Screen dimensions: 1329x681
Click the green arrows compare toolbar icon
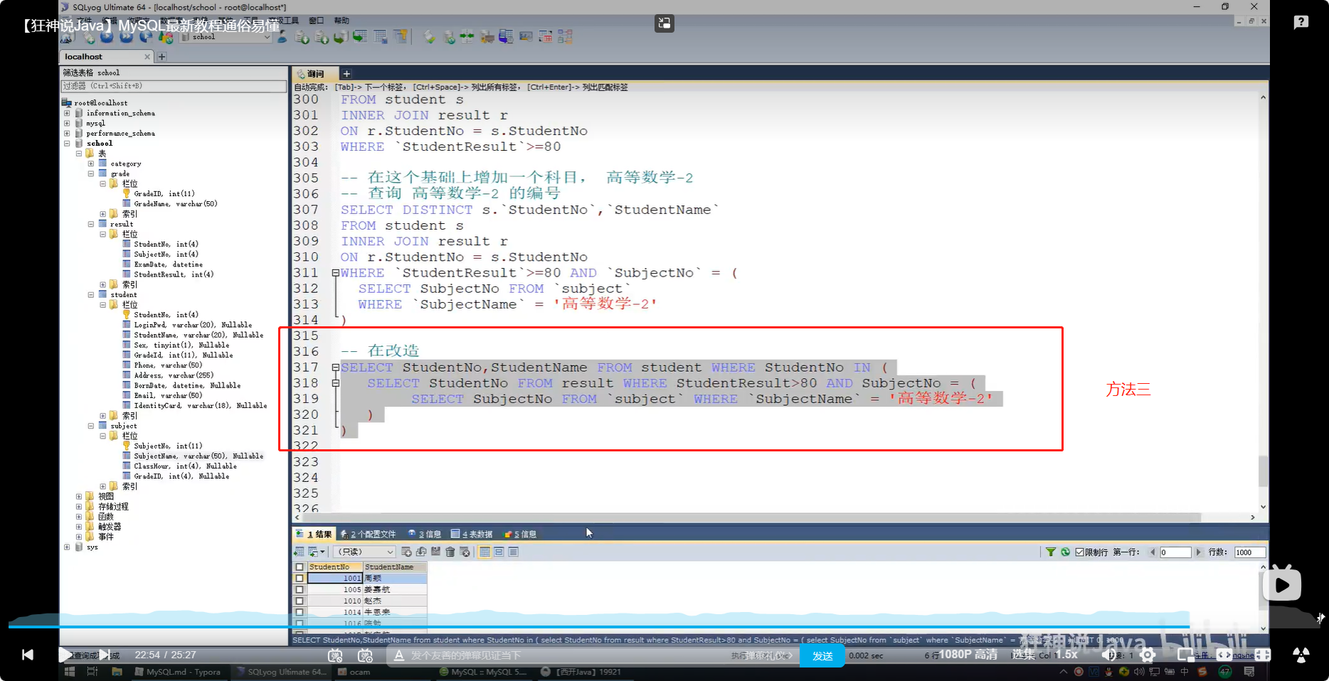click(x=467, y=36)
